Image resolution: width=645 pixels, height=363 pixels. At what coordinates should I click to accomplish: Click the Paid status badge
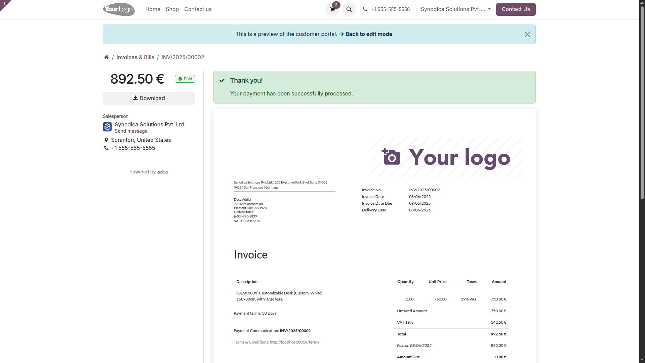(x=185, y=79)
